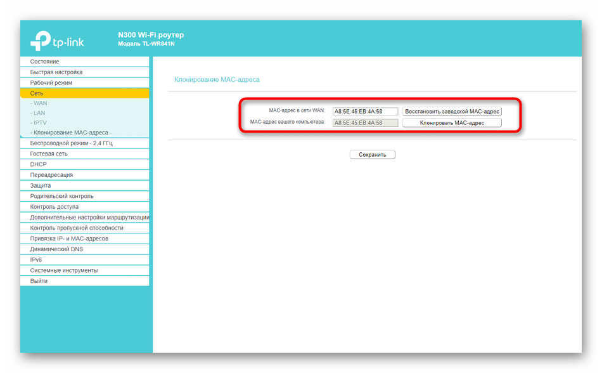The width and height of the screenshot is (602, 373).
Task: Click the Модель TL-WR841N text
Action: [146, 44]
